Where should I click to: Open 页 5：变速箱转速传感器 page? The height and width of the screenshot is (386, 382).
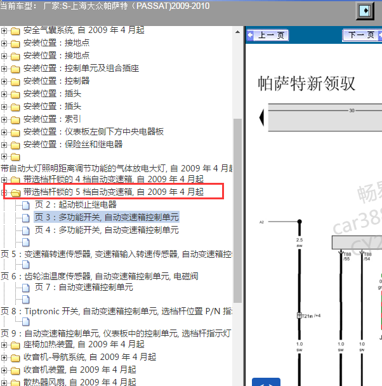(x=116, y=254)
